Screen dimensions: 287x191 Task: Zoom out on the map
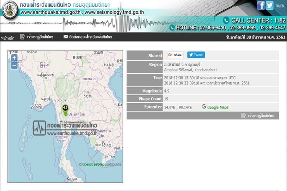click(x=14, y=65)
